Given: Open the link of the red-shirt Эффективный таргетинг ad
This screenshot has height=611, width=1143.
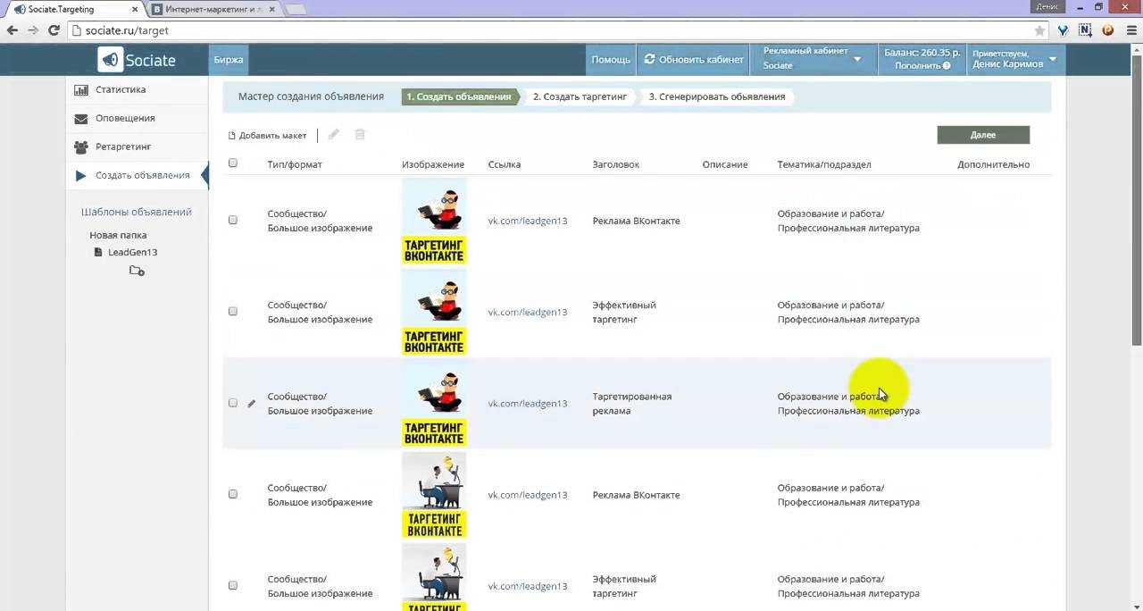Looking at the screenshot, I should tap(528, 313).
